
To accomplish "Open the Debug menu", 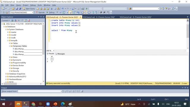I will coord(33,5).
